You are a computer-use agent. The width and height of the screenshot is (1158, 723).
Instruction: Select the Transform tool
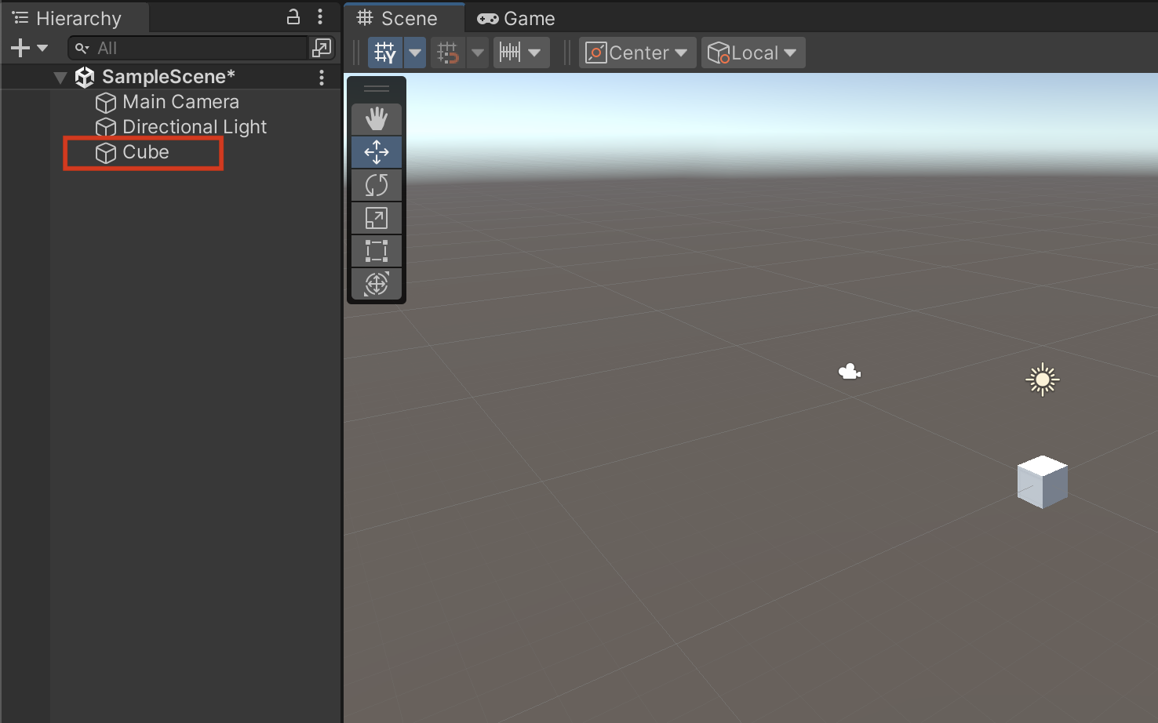377,284
